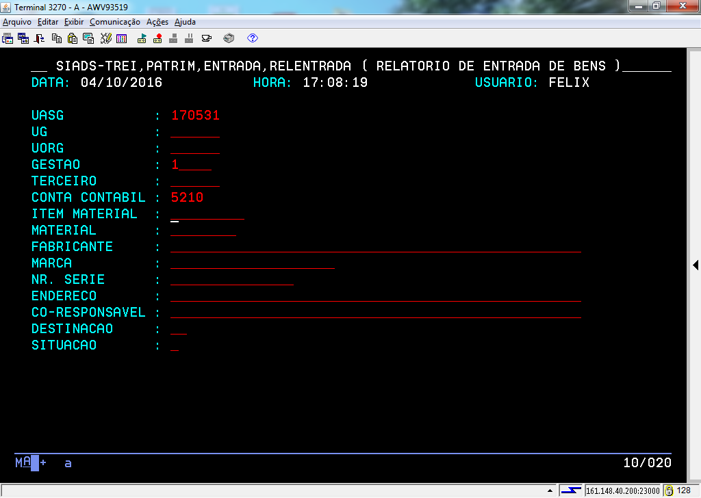Open the Exibir menu

[x=74, y=22]
